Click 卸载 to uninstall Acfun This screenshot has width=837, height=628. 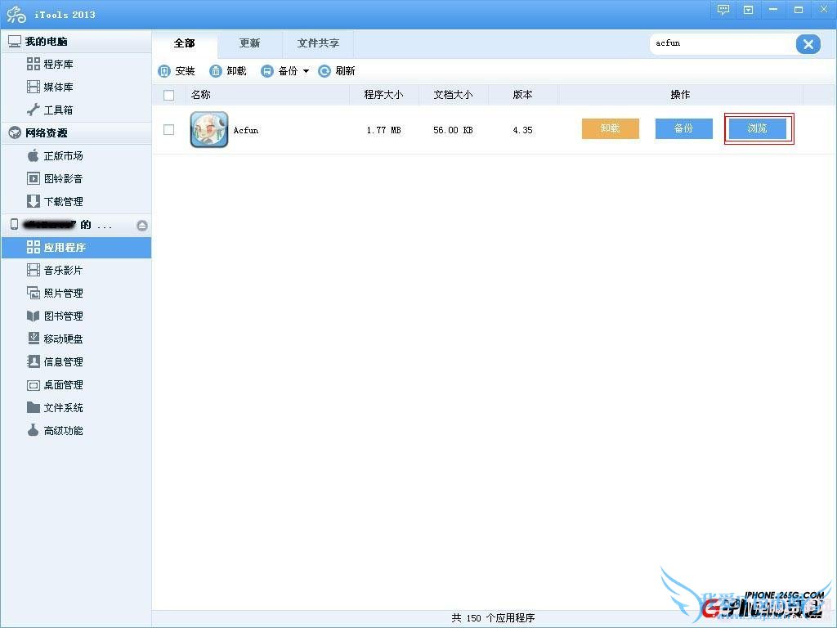610,129
